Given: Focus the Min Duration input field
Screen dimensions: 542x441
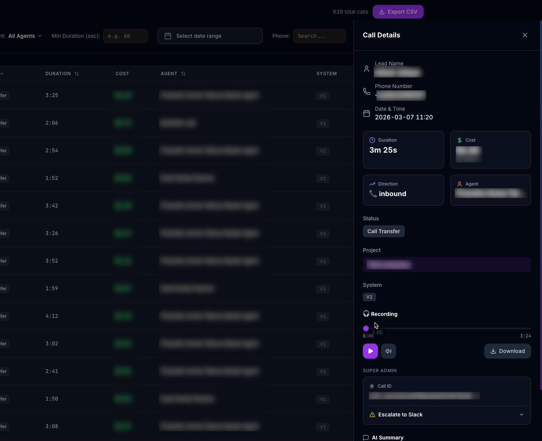Looking at the screenshot, I should tap(125, 36).
